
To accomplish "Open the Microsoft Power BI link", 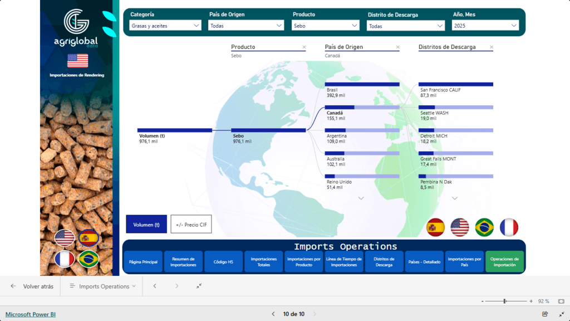I will click(31, 314).
